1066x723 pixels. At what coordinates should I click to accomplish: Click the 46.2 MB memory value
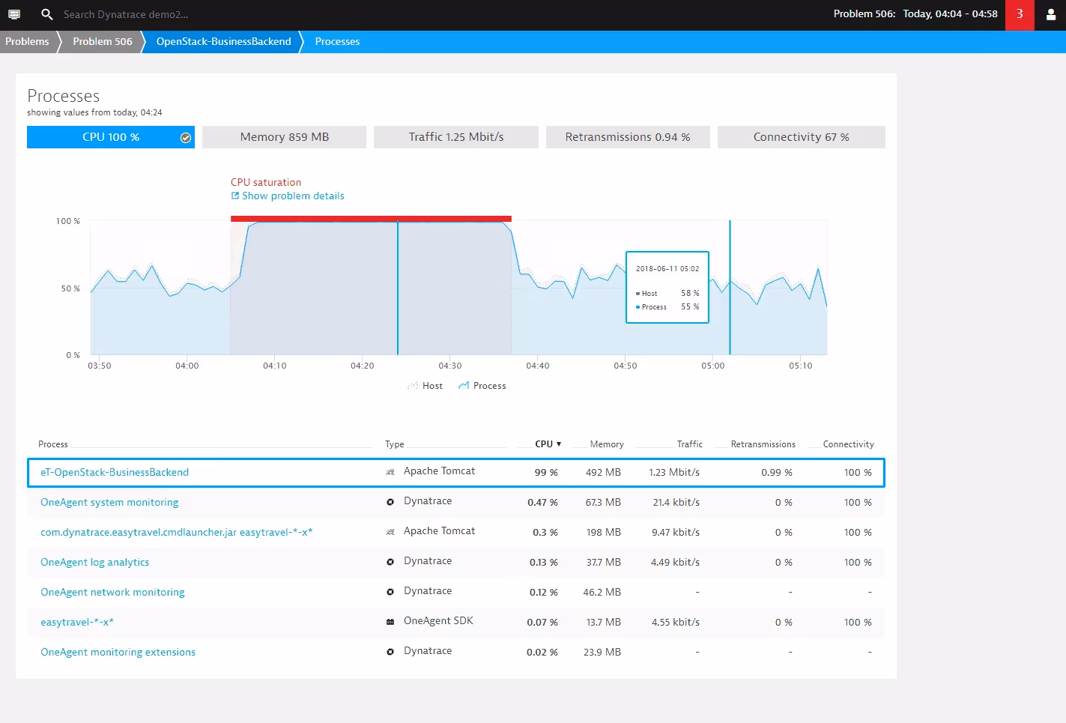coord(602,592)
